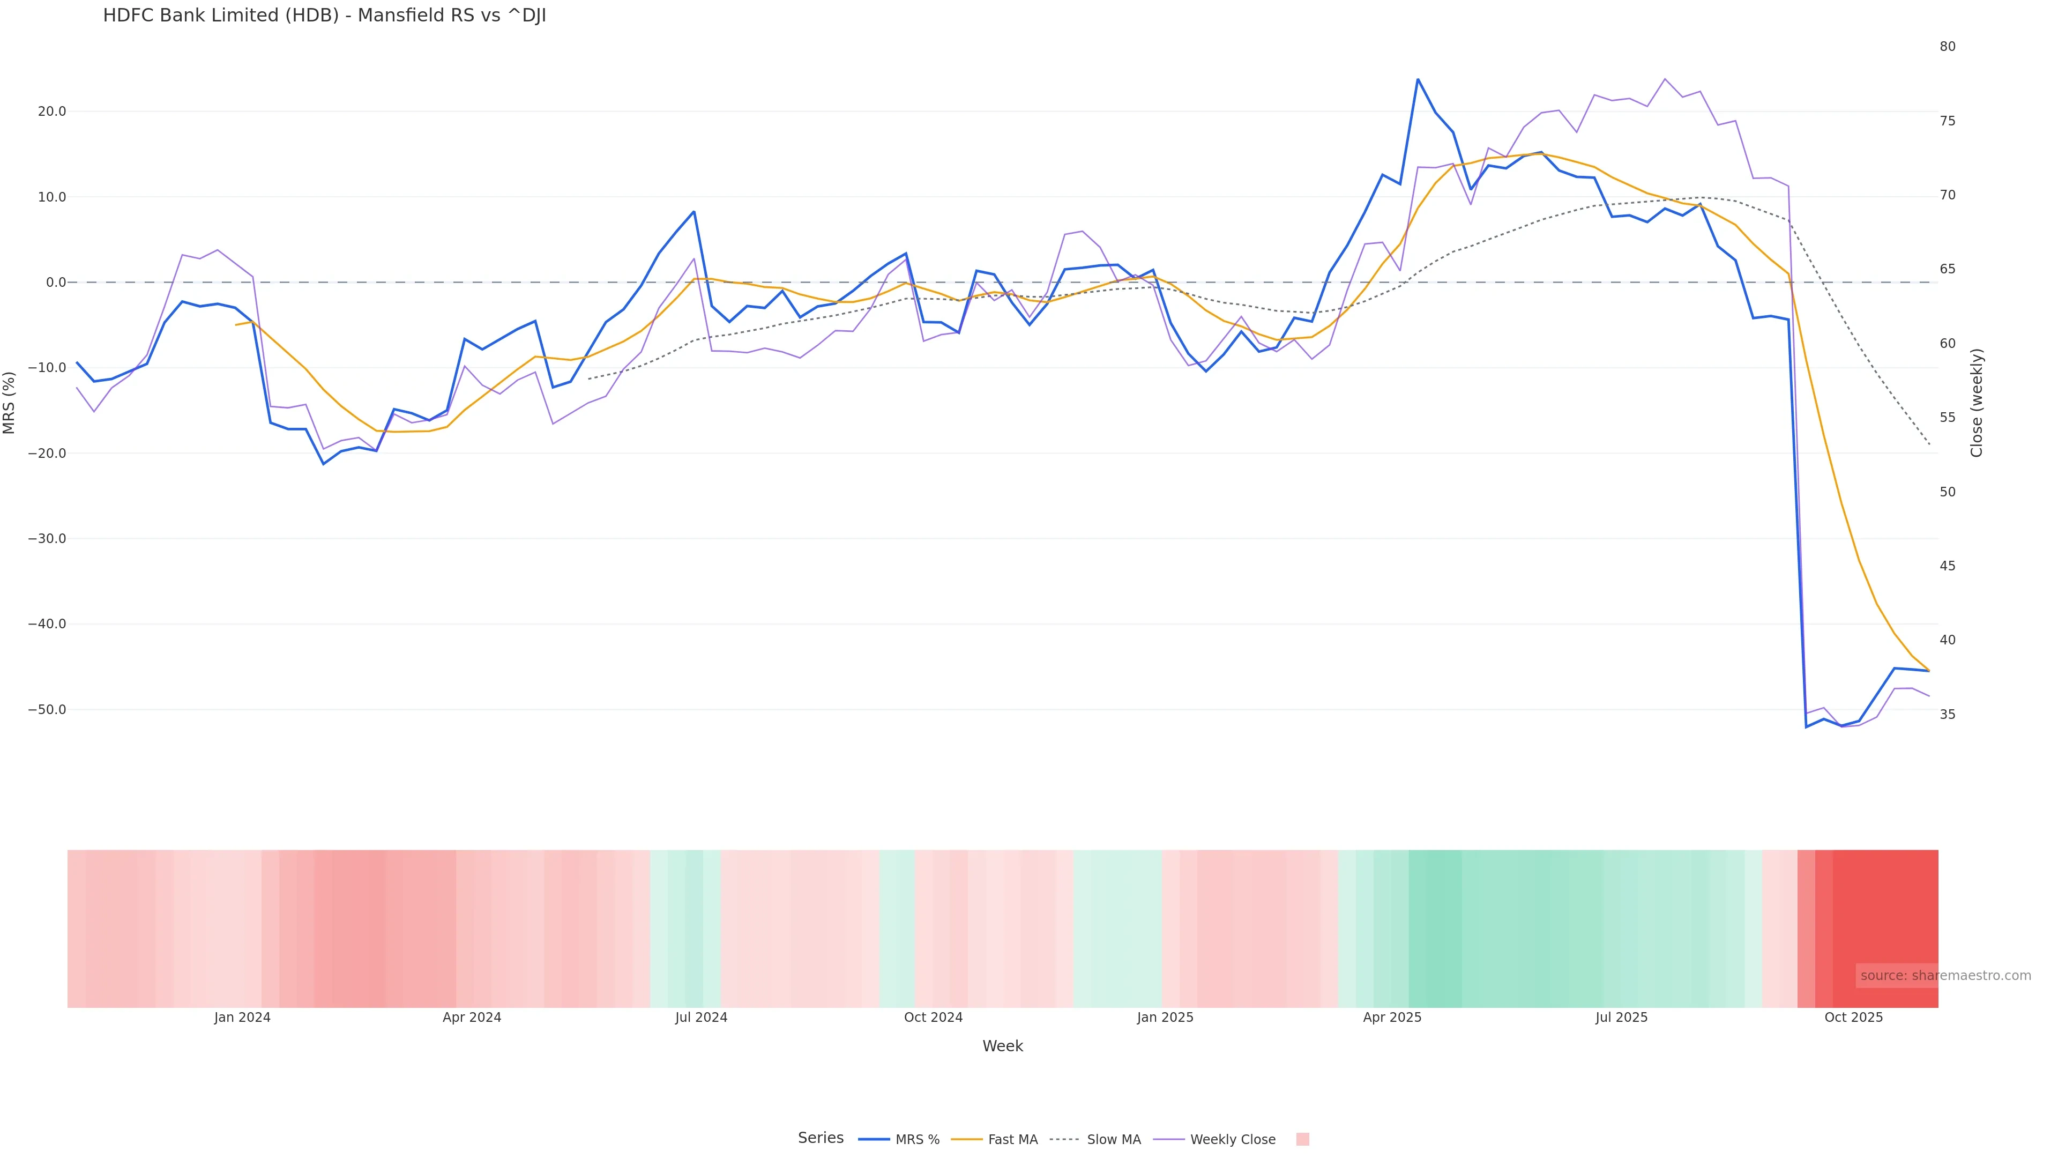
Task: Select the Apr 2025 tick label
Action: tap(1392, 1018)
